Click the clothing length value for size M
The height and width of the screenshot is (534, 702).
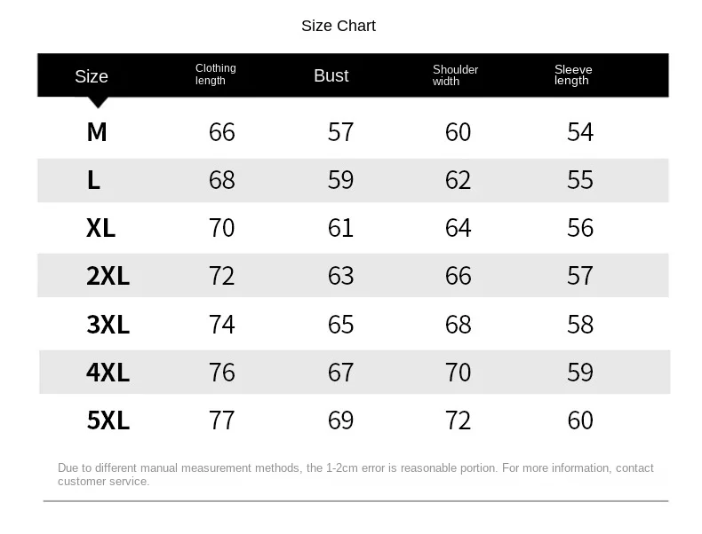[222, 132]
